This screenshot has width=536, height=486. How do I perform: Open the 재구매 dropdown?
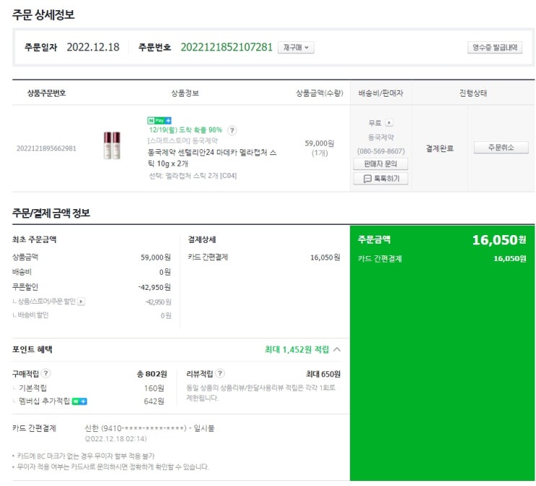pyautogui.click(x=296, y=48)
